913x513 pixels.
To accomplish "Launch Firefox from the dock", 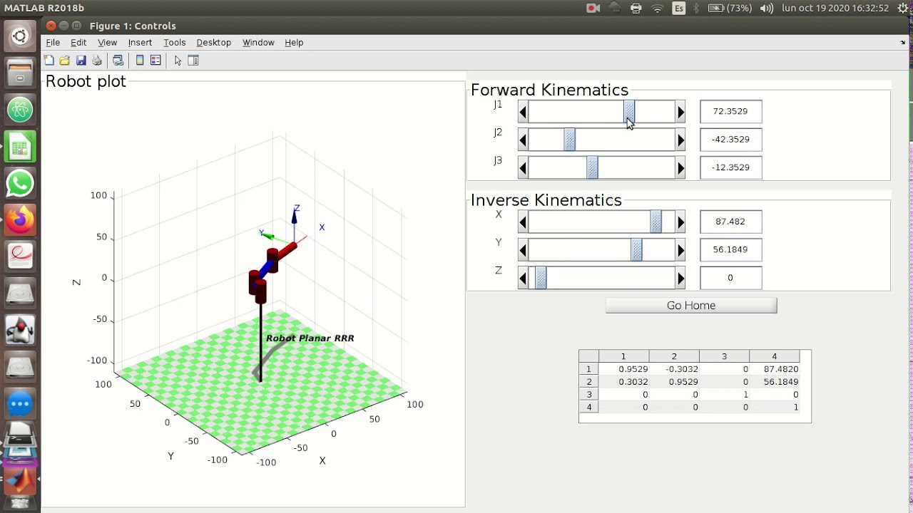I will point(20,220).
